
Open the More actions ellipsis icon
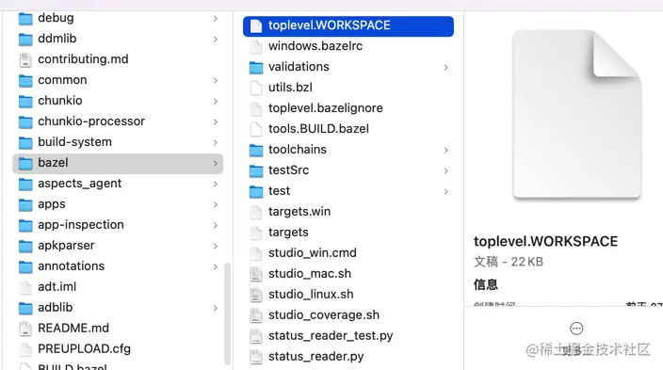point(576,329)
